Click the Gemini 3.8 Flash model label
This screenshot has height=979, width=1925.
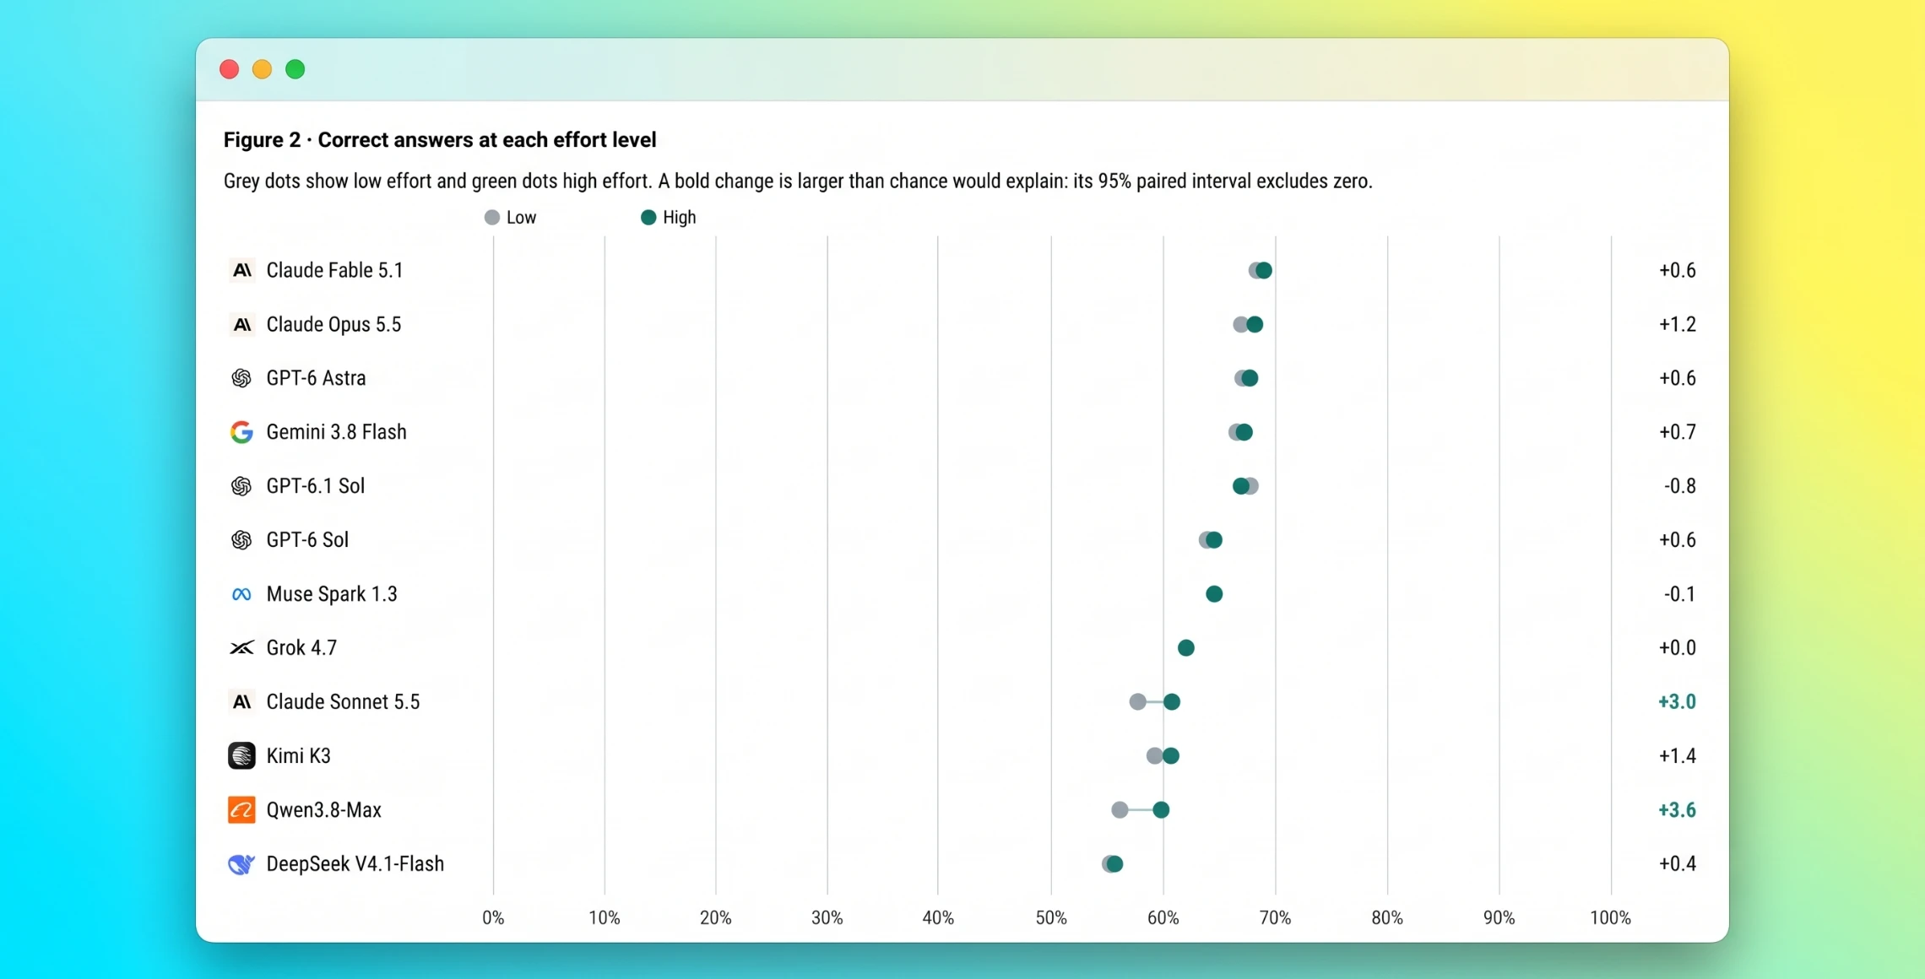coord(336,432)
